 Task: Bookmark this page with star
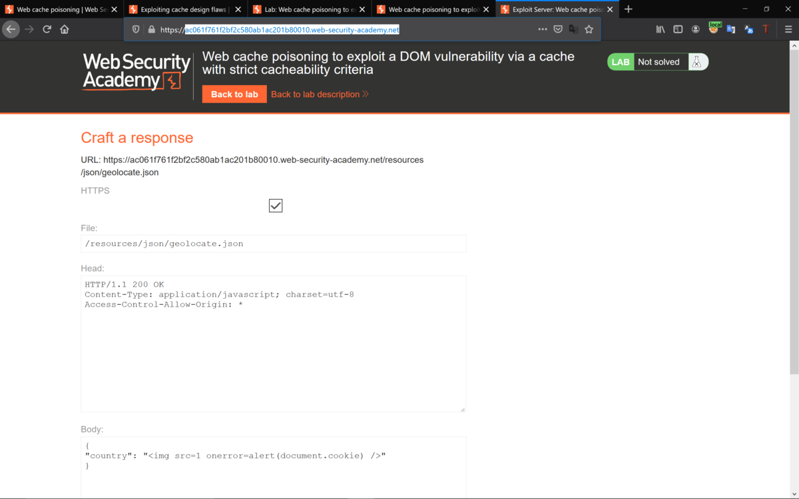(x=589, y=29)
